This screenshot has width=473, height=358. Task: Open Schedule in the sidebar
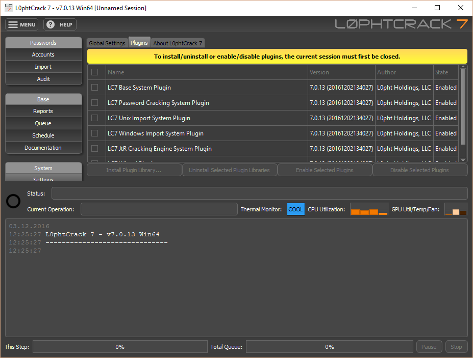click(x=43, y=135)
